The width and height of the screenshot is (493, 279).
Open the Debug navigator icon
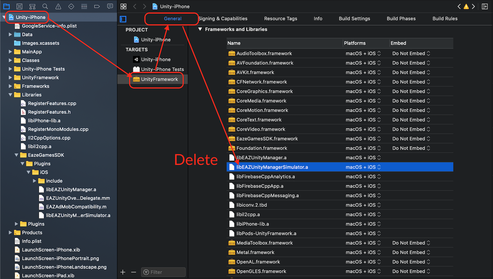[x=84, y=6]
